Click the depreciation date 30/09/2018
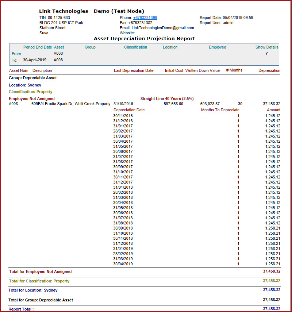The height and width of the screenshot is (312, 292). point(123,228)
